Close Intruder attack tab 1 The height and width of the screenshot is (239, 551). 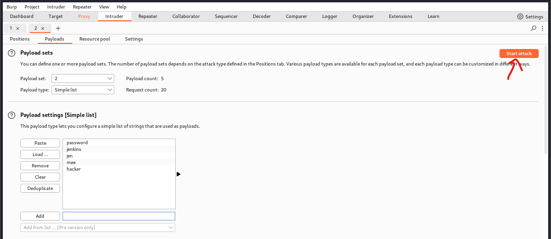pyautogui.click(x=18, y=28)
